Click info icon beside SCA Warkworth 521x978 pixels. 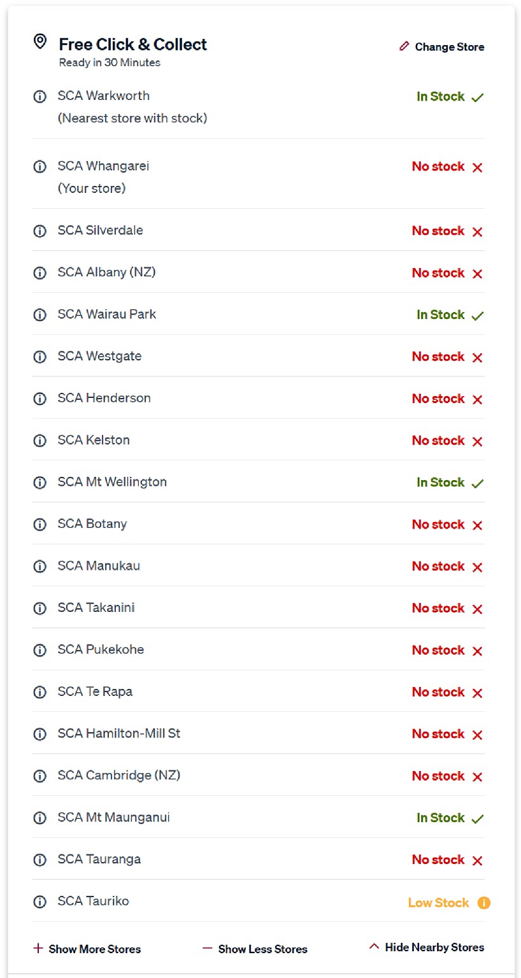tap(39, 97)
